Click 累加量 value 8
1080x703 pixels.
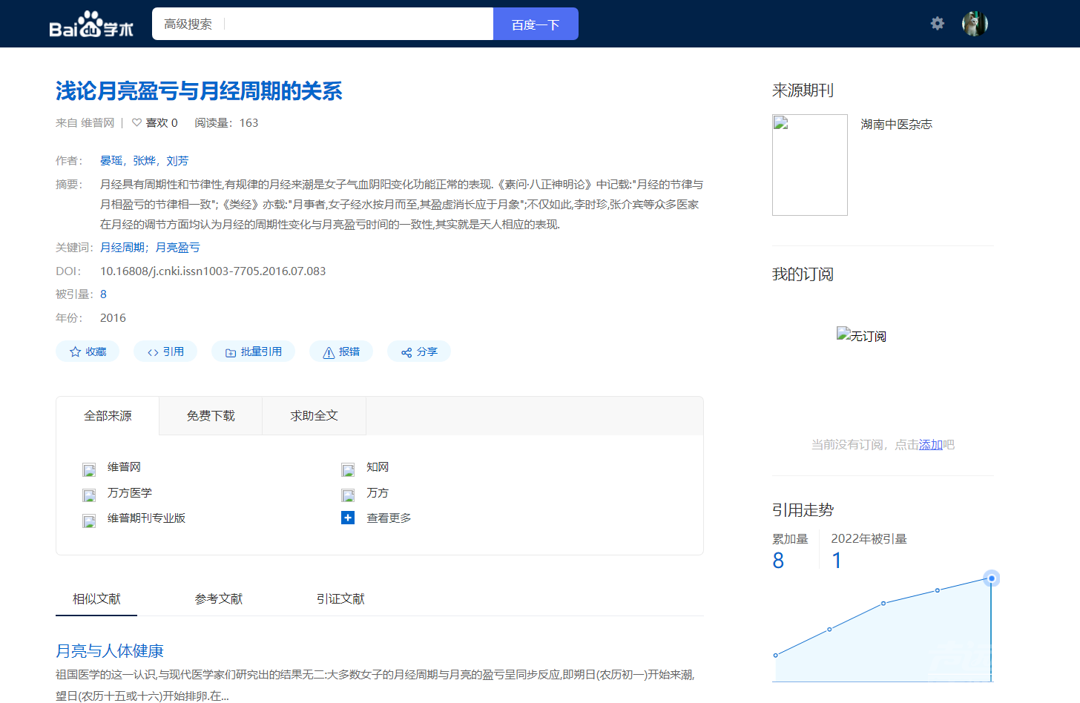coord(778,561)
